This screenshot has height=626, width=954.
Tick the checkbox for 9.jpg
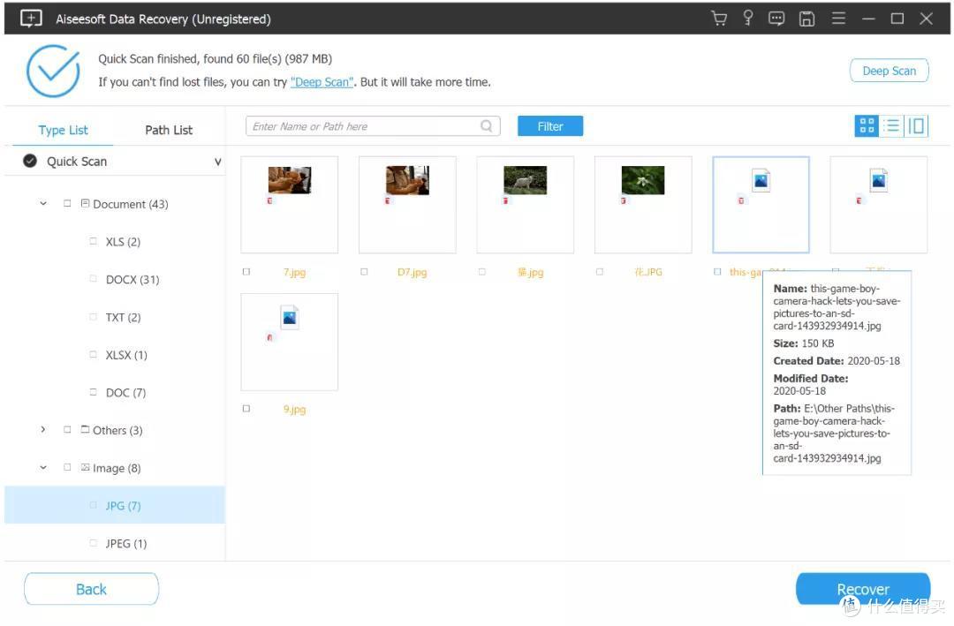tap(246, 408)
